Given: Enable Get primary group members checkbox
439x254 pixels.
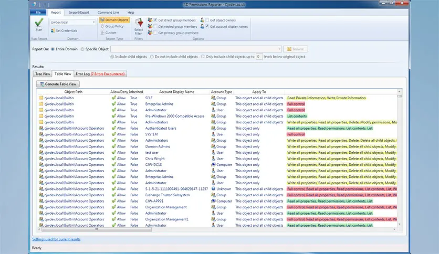Looking at the screenshot, I should pyautogui.click(x=155, y=33).
